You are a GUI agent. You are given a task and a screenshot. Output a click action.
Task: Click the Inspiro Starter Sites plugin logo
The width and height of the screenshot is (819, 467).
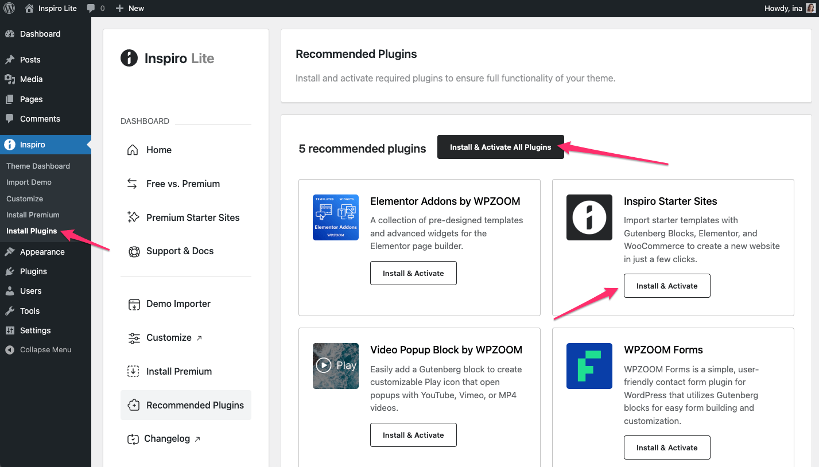point(589,217)
